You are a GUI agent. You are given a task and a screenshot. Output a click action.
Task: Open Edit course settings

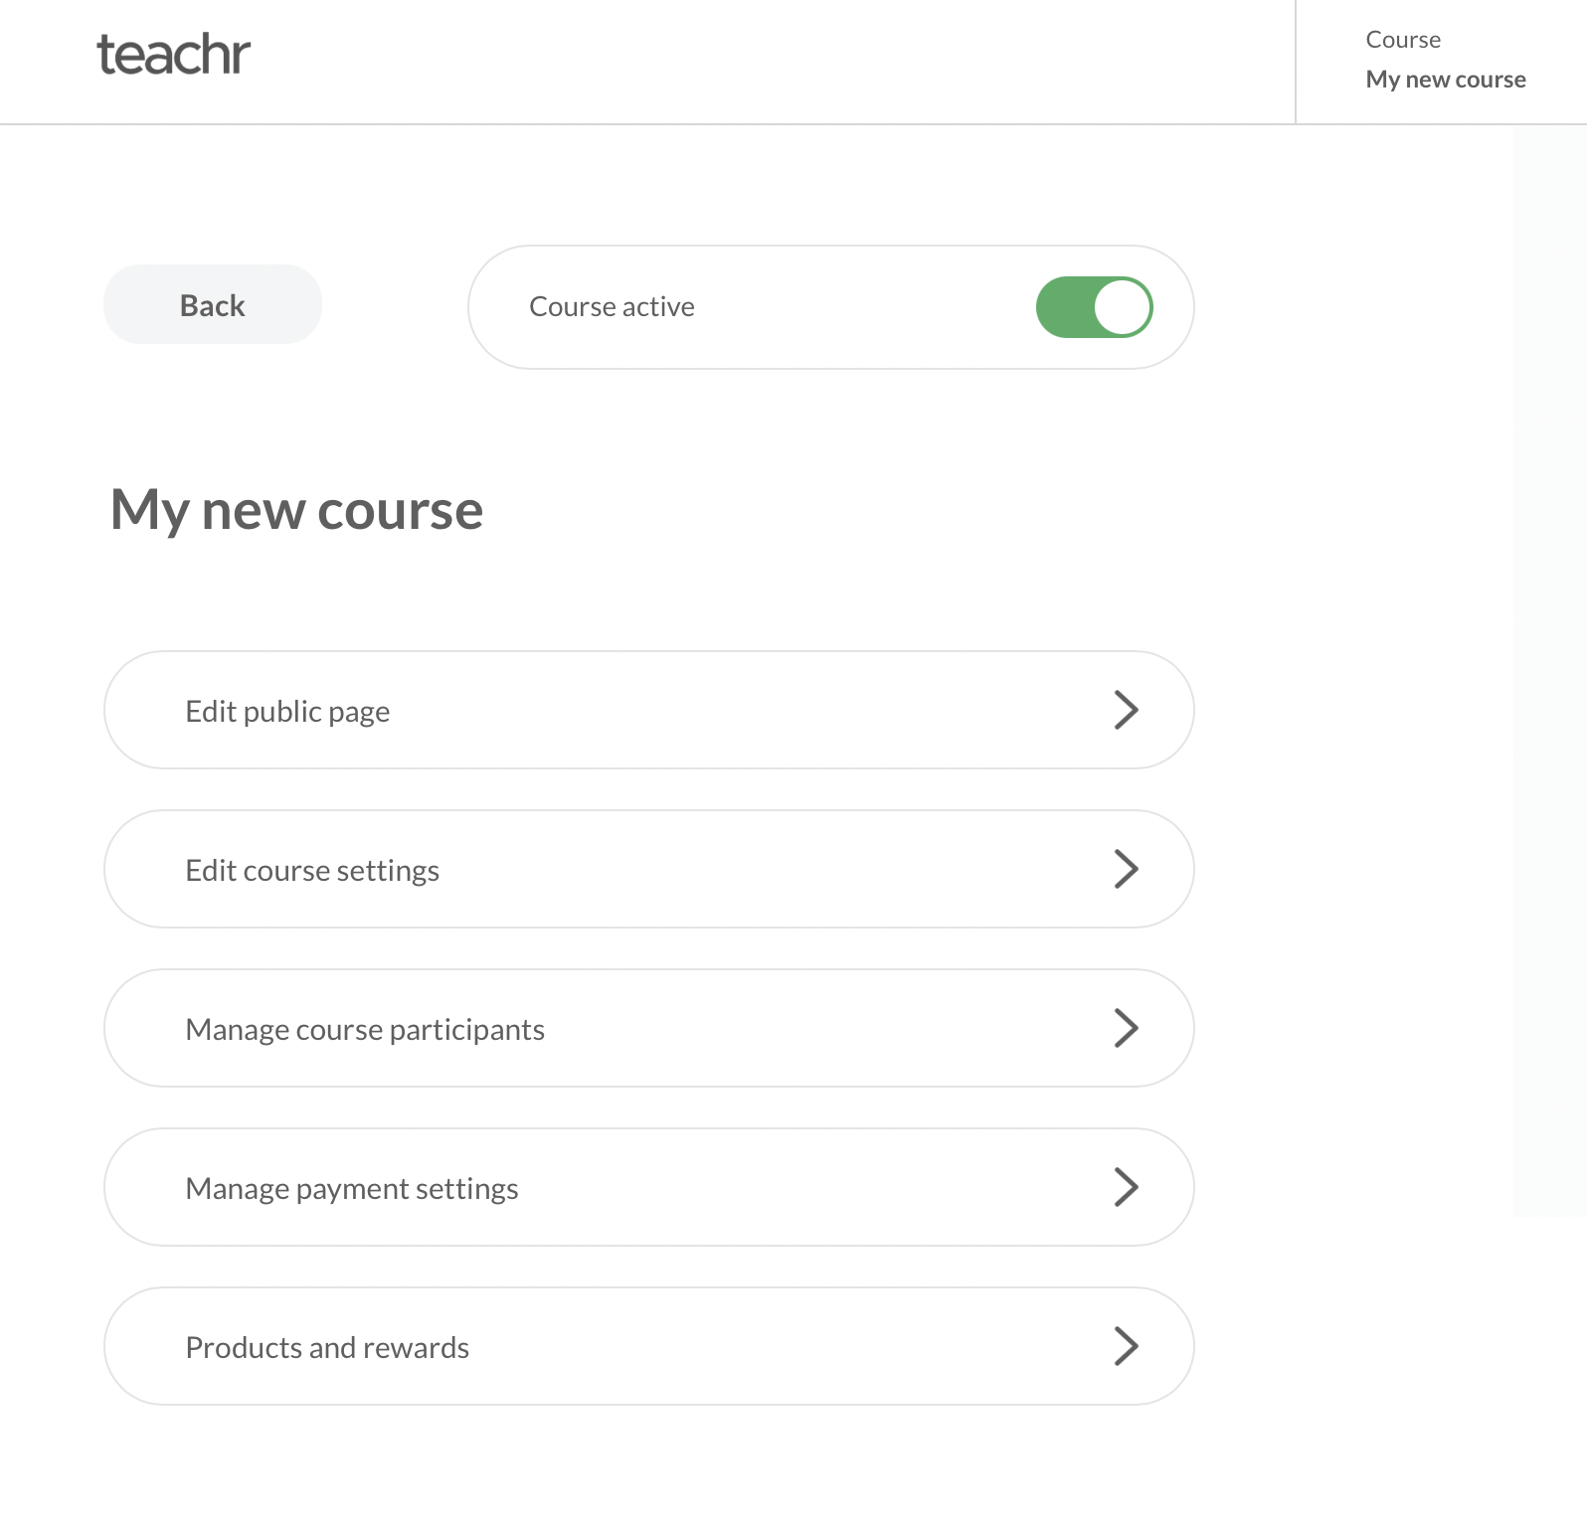coord(312,871)
